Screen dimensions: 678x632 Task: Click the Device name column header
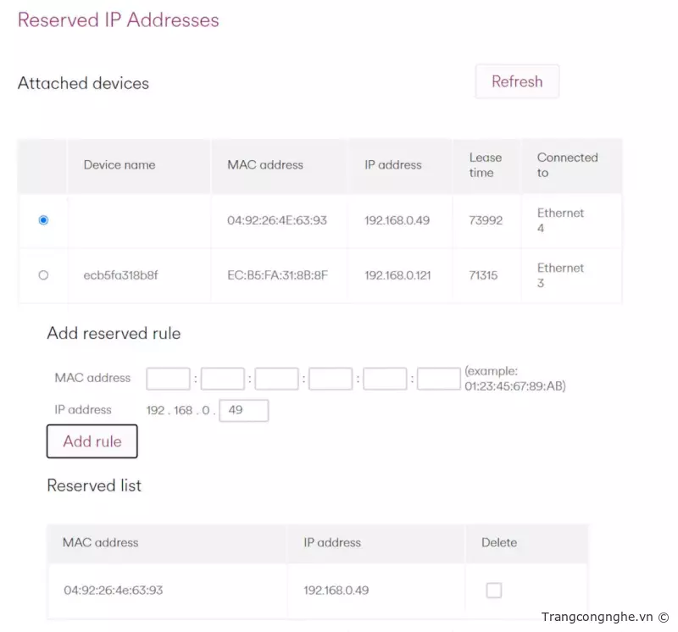119,165
